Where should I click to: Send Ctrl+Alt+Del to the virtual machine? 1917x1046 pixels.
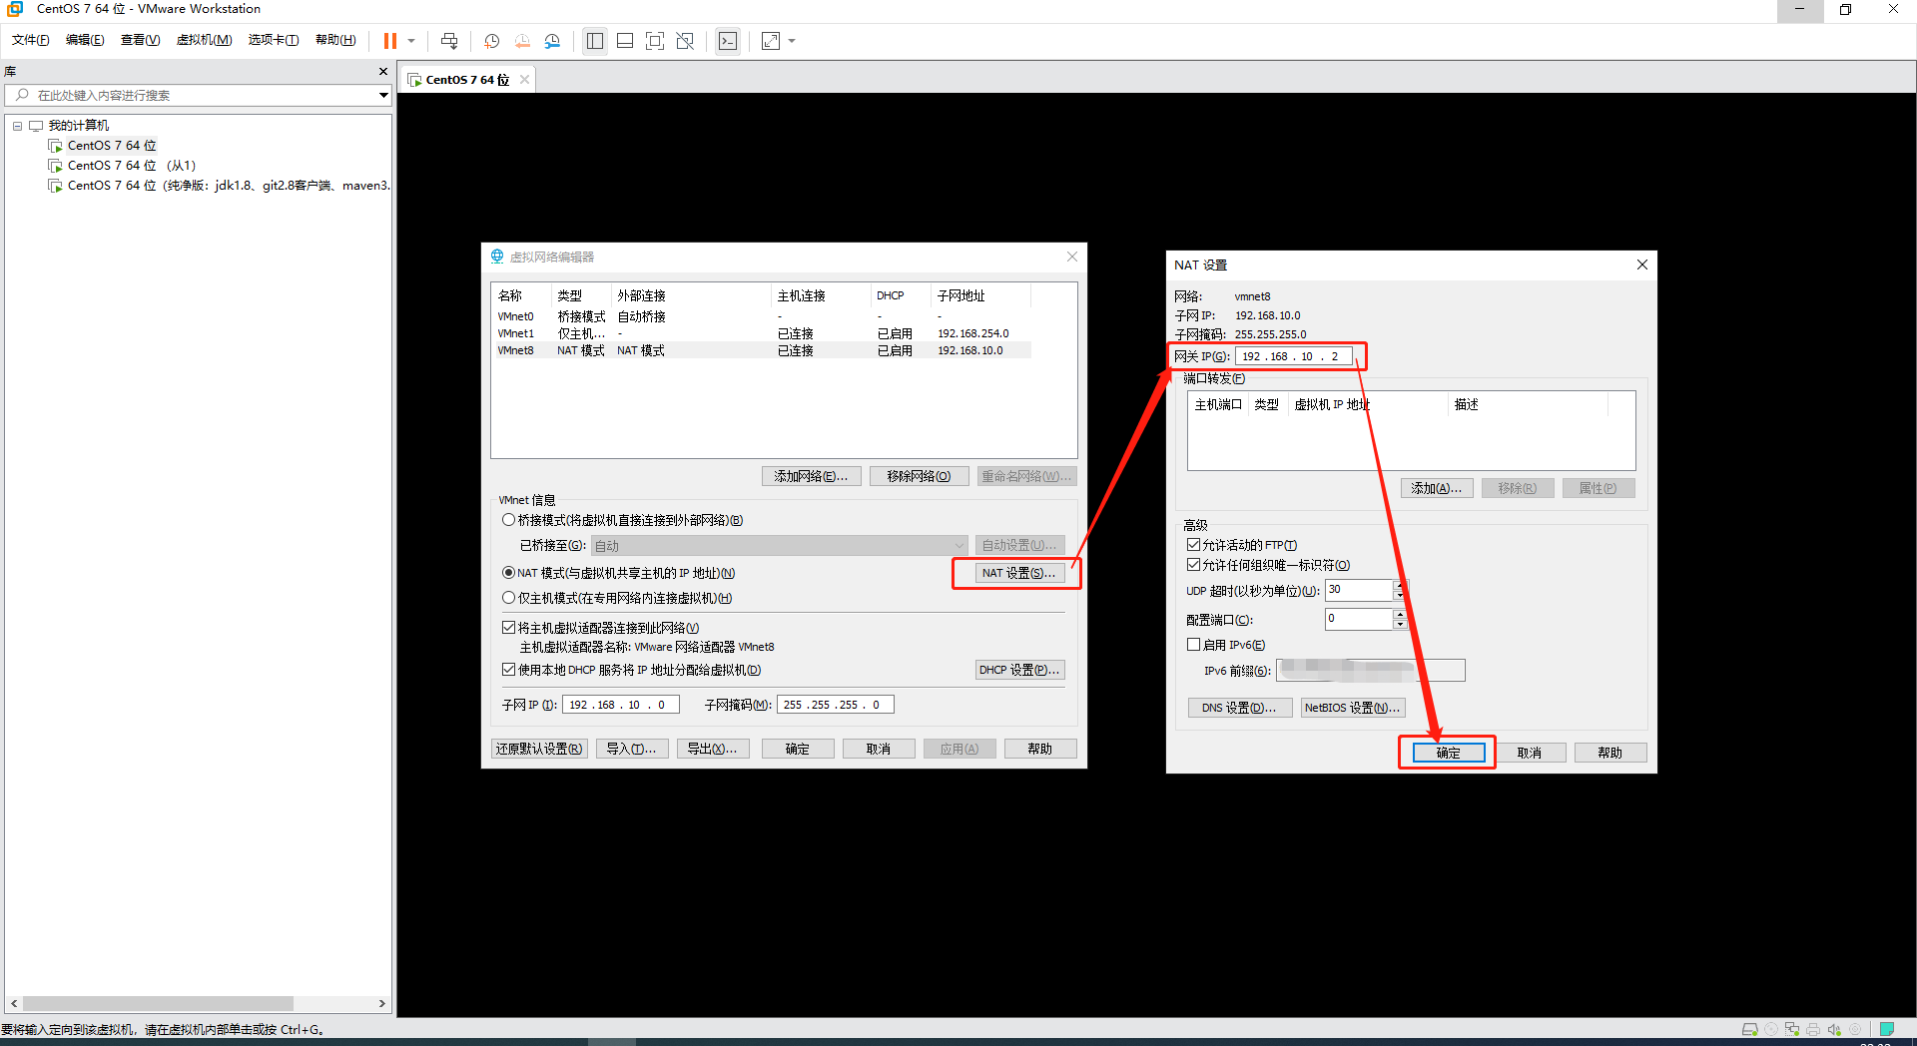[449, 41]
